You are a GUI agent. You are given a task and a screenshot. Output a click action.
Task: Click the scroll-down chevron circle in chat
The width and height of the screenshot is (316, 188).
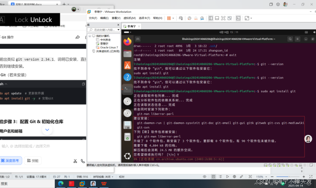click(47, 130)
